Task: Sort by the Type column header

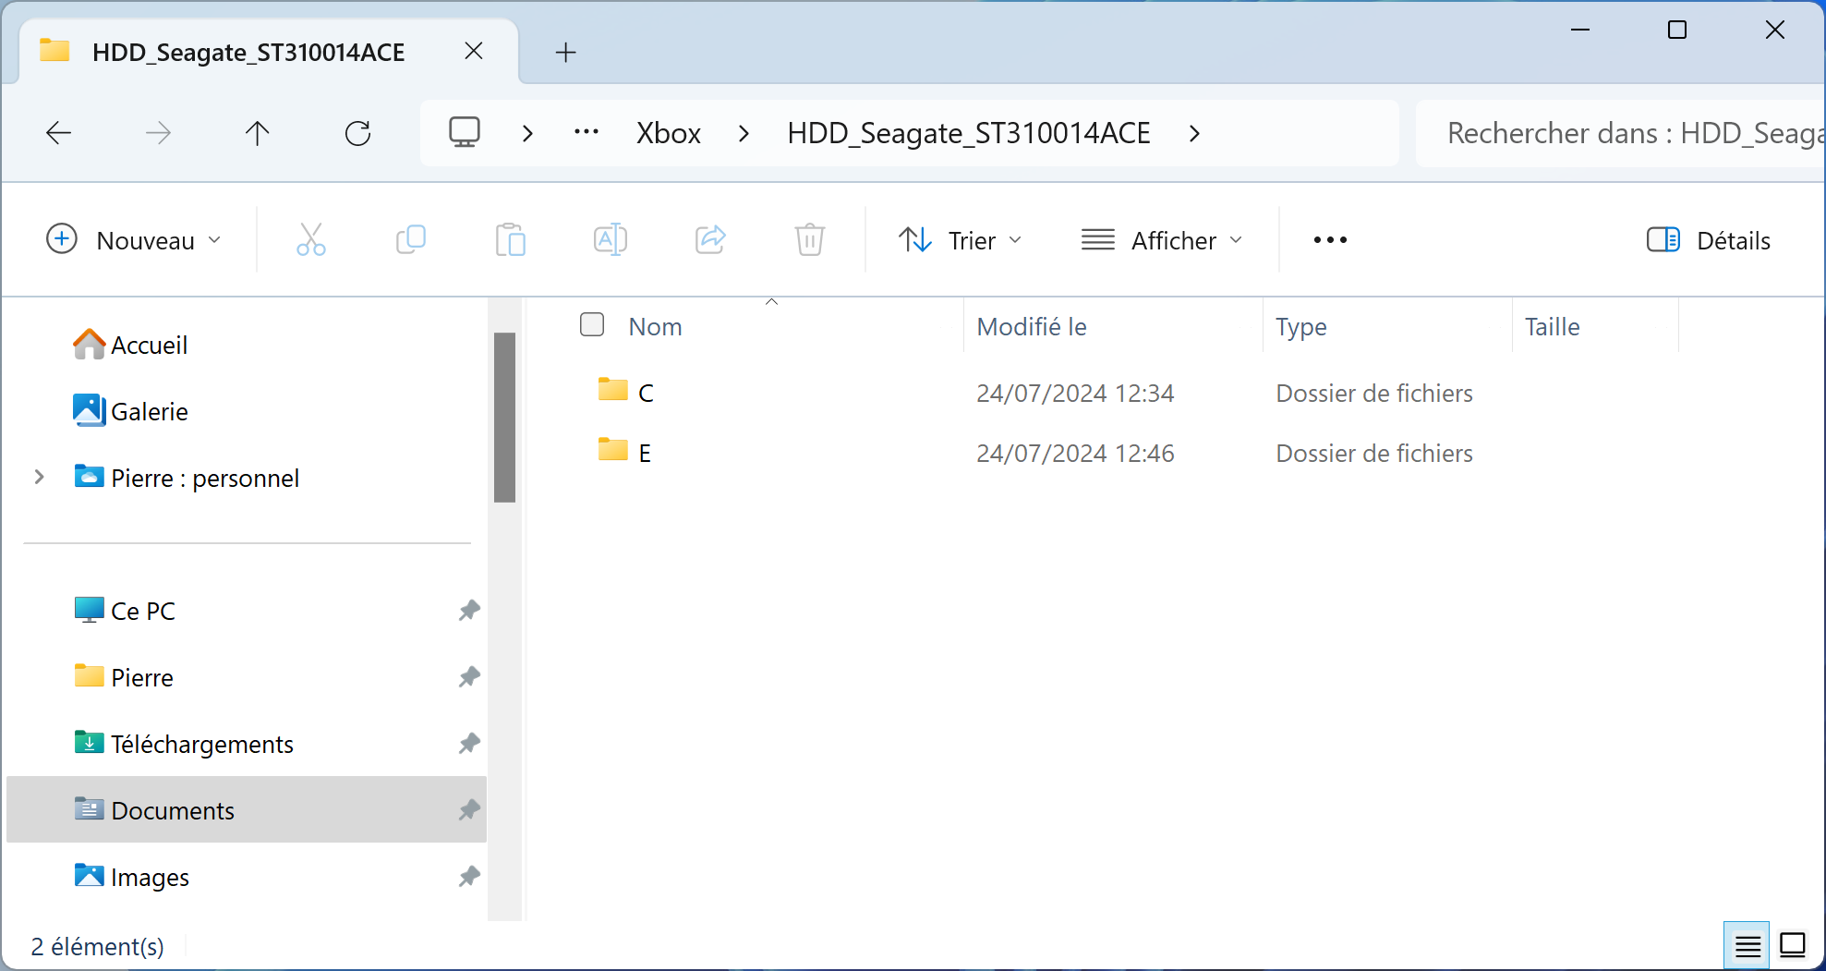Action: point(1301,327)
